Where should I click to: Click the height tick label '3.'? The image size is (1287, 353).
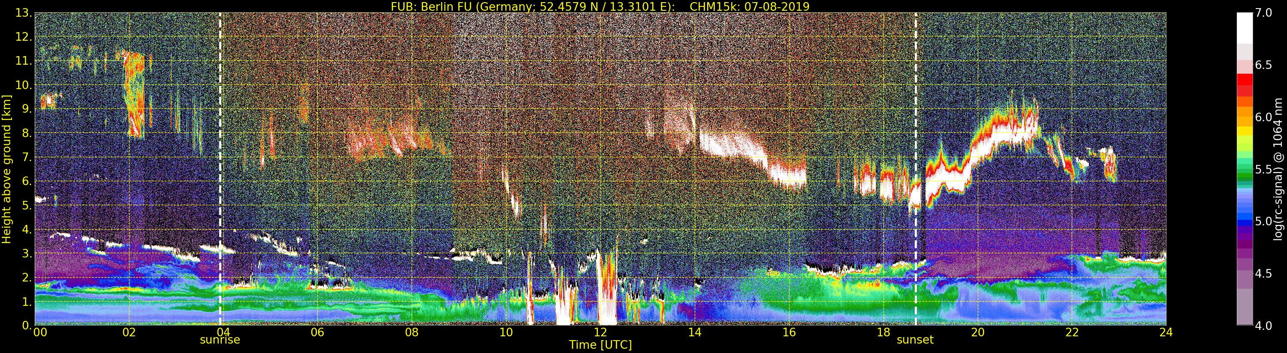(27, 253)
